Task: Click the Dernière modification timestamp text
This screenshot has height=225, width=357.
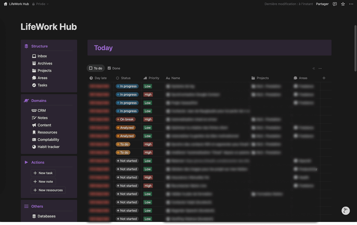Action: (289, 4)
